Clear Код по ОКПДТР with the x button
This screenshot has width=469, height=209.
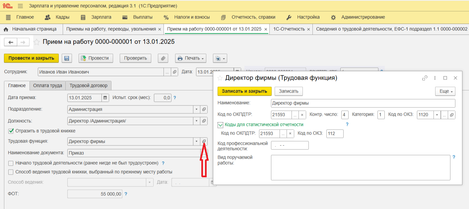[302, 115]
